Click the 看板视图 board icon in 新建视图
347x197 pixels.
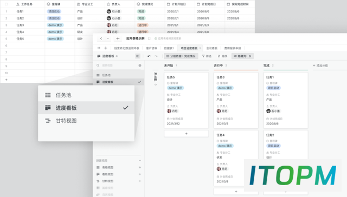(98, 174)
